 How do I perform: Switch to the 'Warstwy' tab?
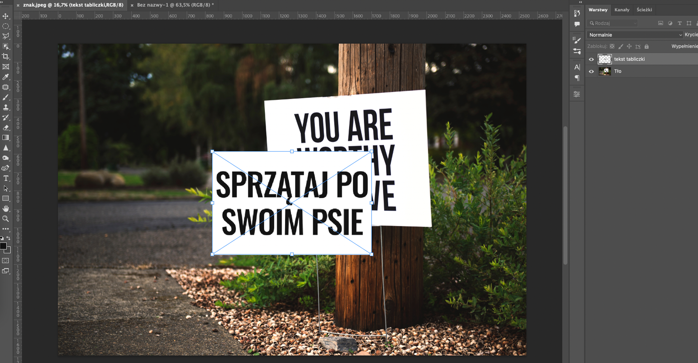pyautogui.click(x=598, y=10)
